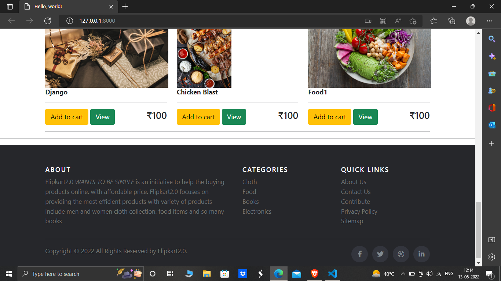Add Chicken Blast to the cart
Screen dimensions: 501x281
(x=198, y=117)
